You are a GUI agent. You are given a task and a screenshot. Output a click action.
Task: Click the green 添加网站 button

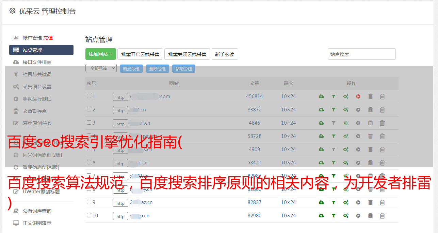click(x=100, y=54)
